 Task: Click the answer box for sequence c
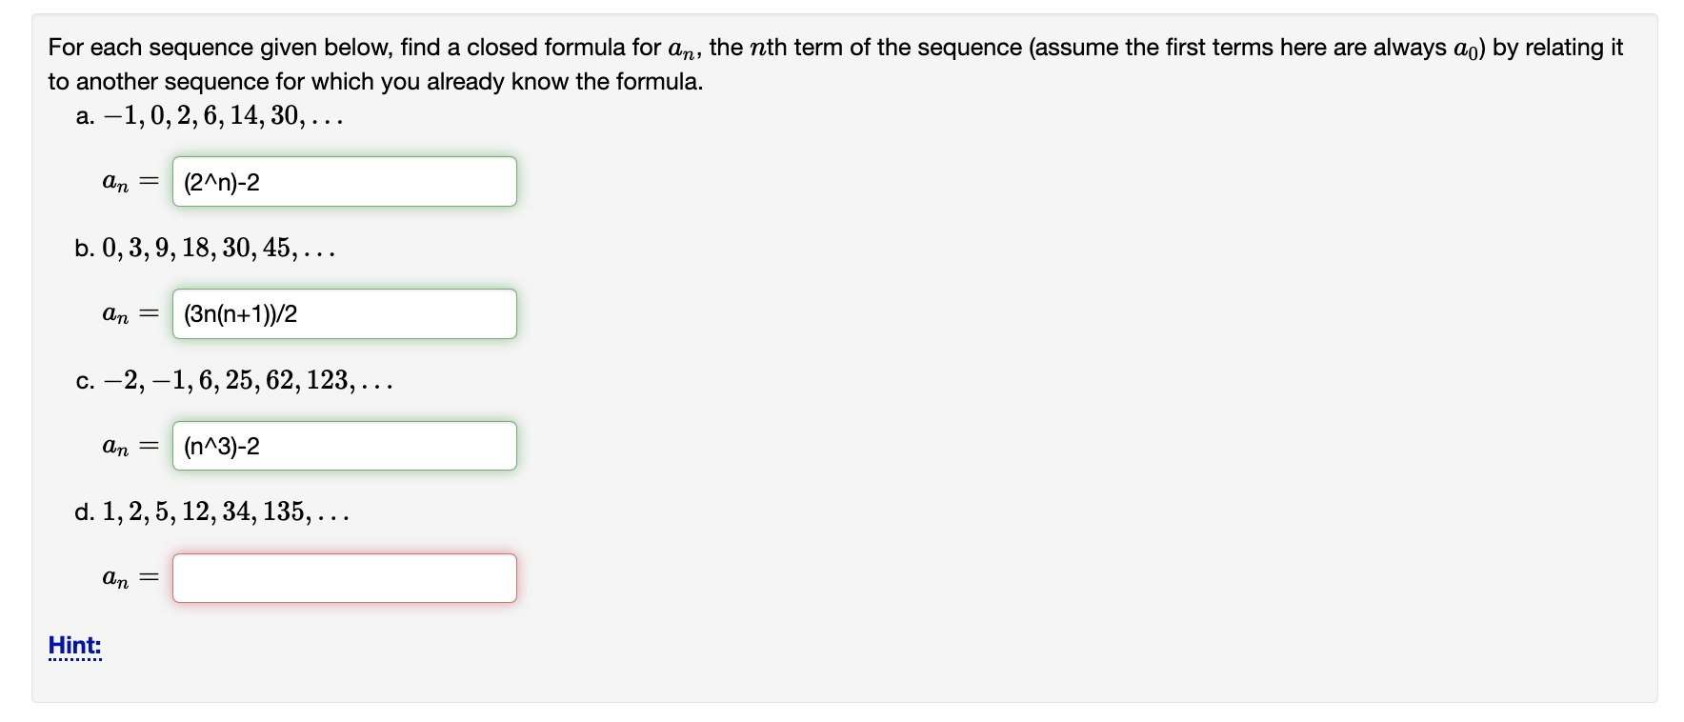pos(344,445)
